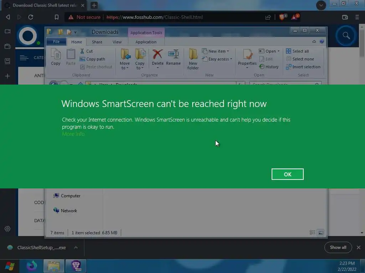Screen dimensions: 365x273
Task: Click the Brave Rewards triangle icon
Action: (x=295, y=17)
